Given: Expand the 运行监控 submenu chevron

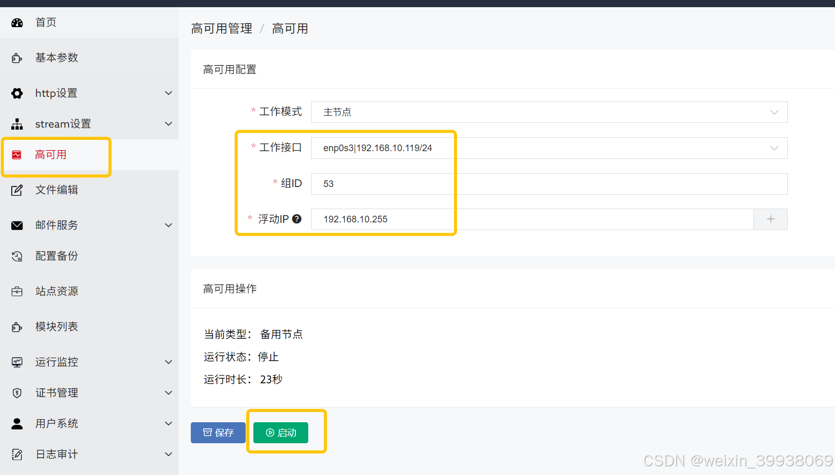Looking at the screenshot, I should click(x=168, y=362).
